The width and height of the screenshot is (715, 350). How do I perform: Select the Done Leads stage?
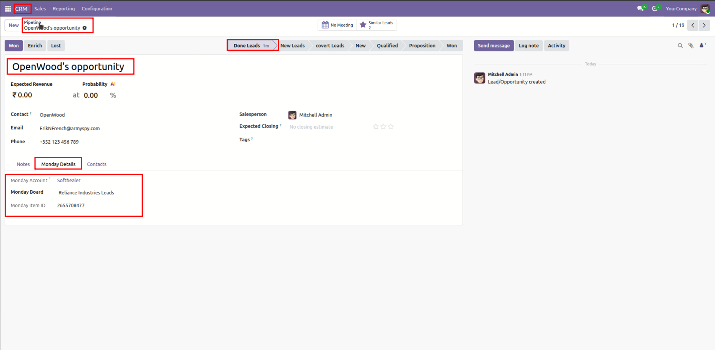pyautogui.click(x=251, y=46)
